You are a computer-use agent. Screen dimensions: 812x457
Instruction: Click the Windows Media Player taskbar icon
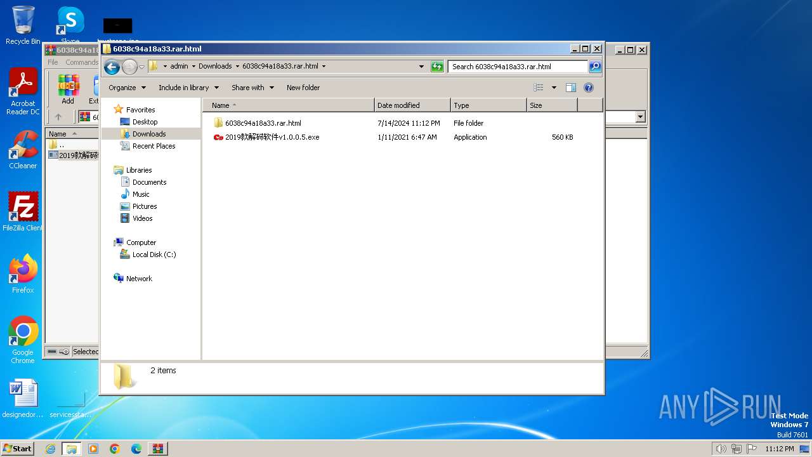(x=93, y=449)
